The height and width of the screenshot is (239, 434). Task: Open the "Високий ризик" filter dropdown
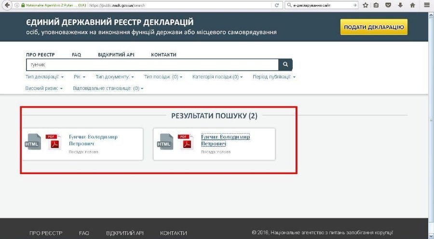[x=44, y=88]
